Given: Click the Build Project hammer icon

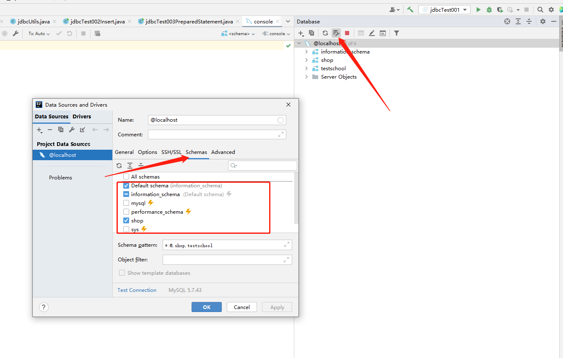Looking at the screenshot, I should 410,9.
